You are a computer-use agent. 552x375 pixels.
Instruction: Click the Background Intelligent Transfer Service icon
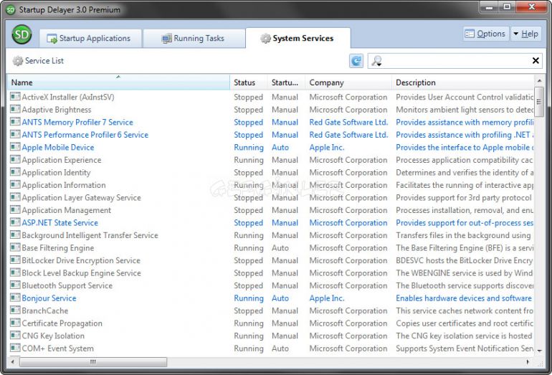[x=15, y=235]
